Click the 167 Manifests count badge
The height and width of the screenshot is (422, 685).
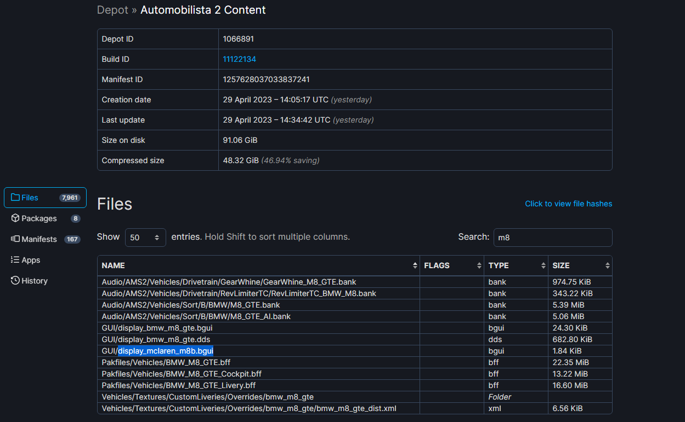(72, 239)
